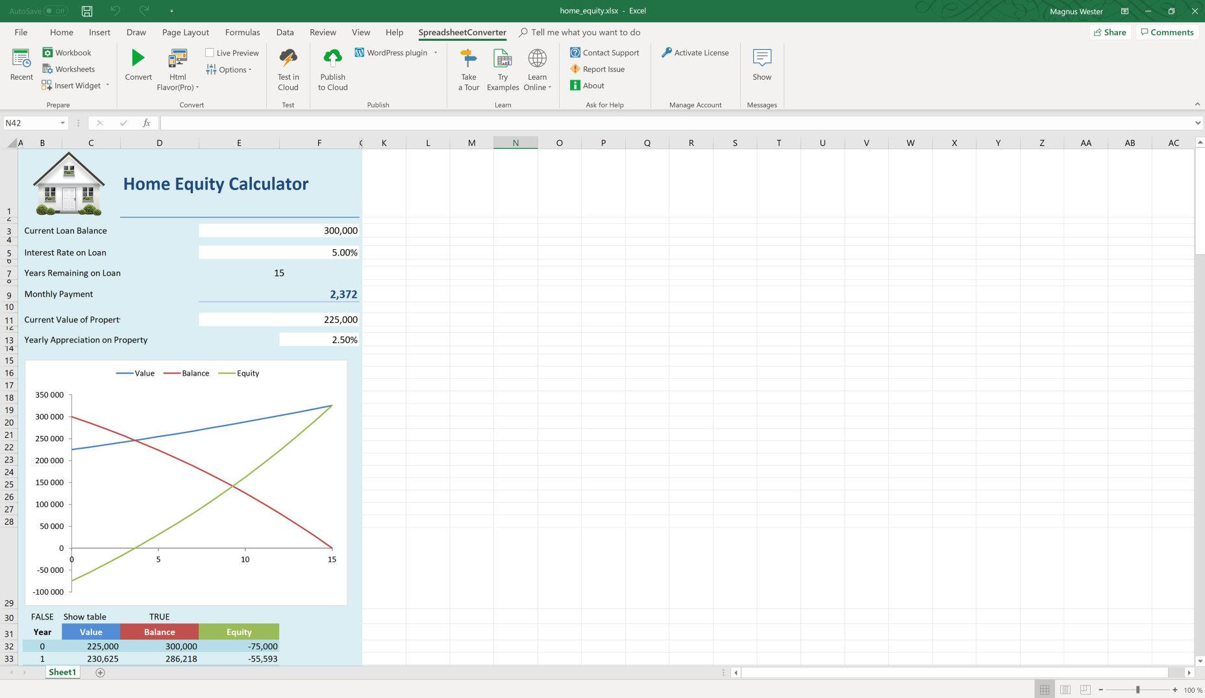Click Test in Cloud rocket icon

coord(288,58)
